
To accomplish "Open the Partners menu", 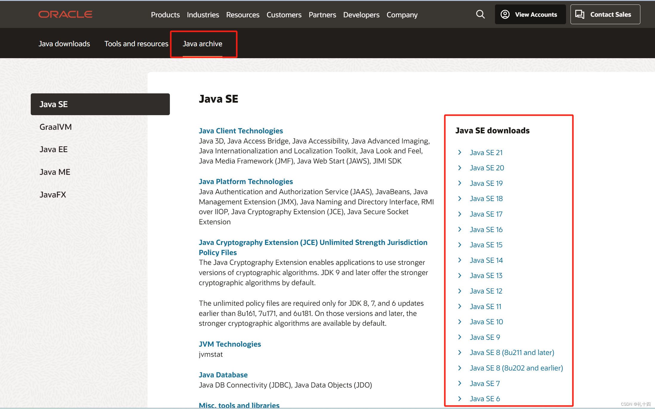I will pyautogui.click(x=322, y=15).
